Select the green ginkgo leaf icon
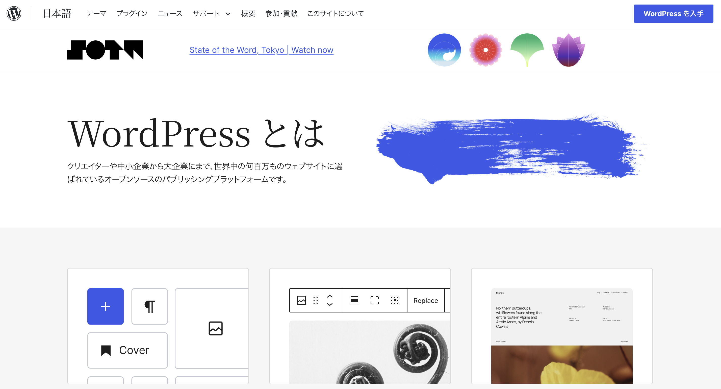721x389 pixels. pyautogui.click(x=527, y=50)
